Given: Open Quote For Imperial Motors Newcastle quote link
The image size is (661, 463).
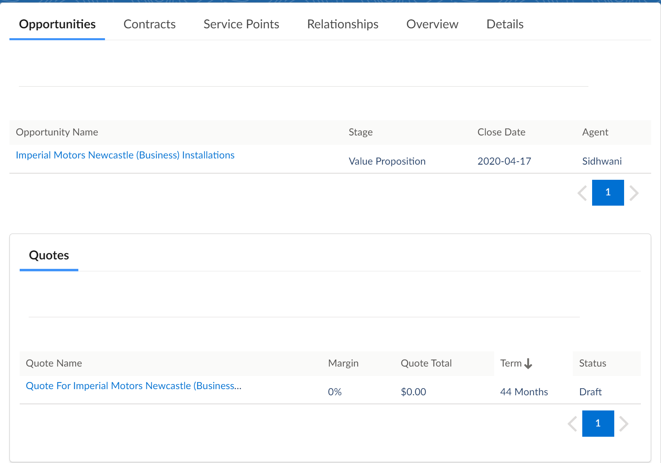Looking at the screenshot, I should pos(134,386).
